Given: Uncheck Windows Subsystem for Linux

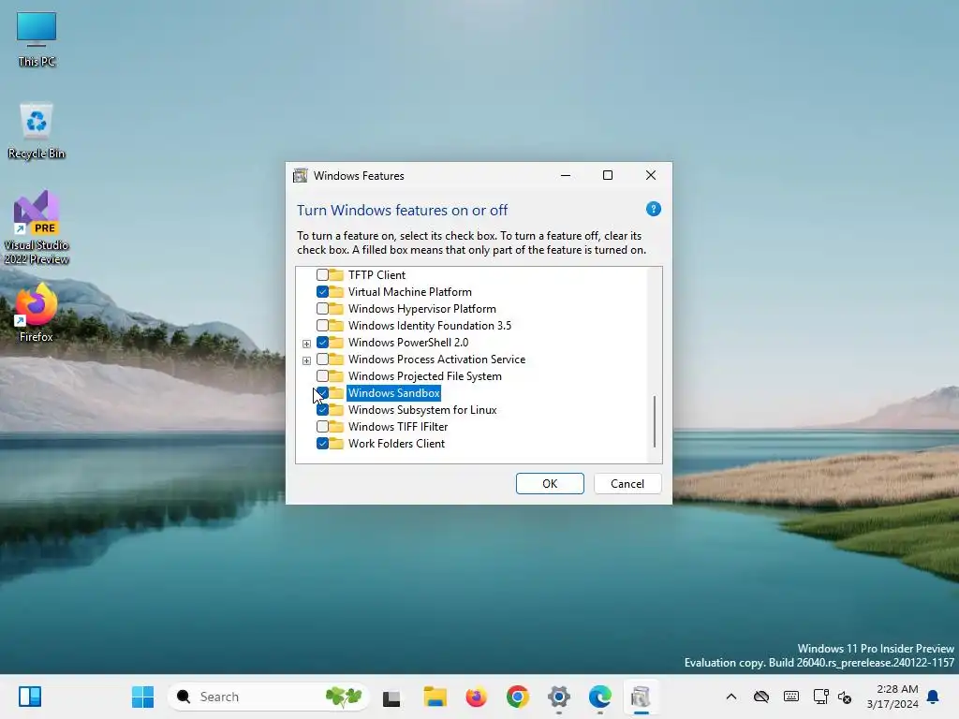Looking at the screenshot, I should (x=322, y=410).
